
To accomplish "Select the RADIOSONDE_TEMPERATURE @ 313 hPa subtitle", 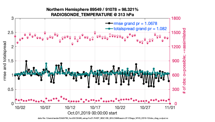I will [92, 15].
